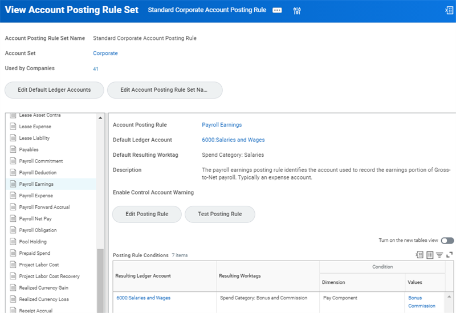Click the Payroll Deduction document icon
This screenshot has height=313, width=456.
click(13, 172)
